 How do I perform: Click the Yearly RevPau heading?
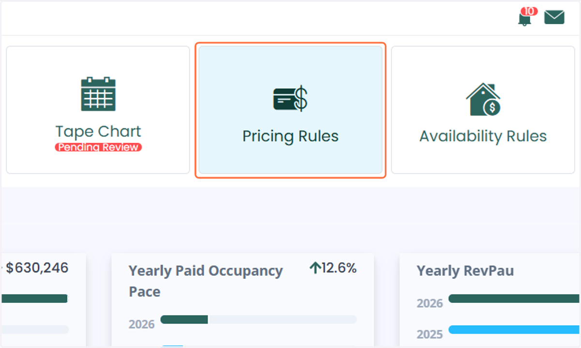[465, 271]
